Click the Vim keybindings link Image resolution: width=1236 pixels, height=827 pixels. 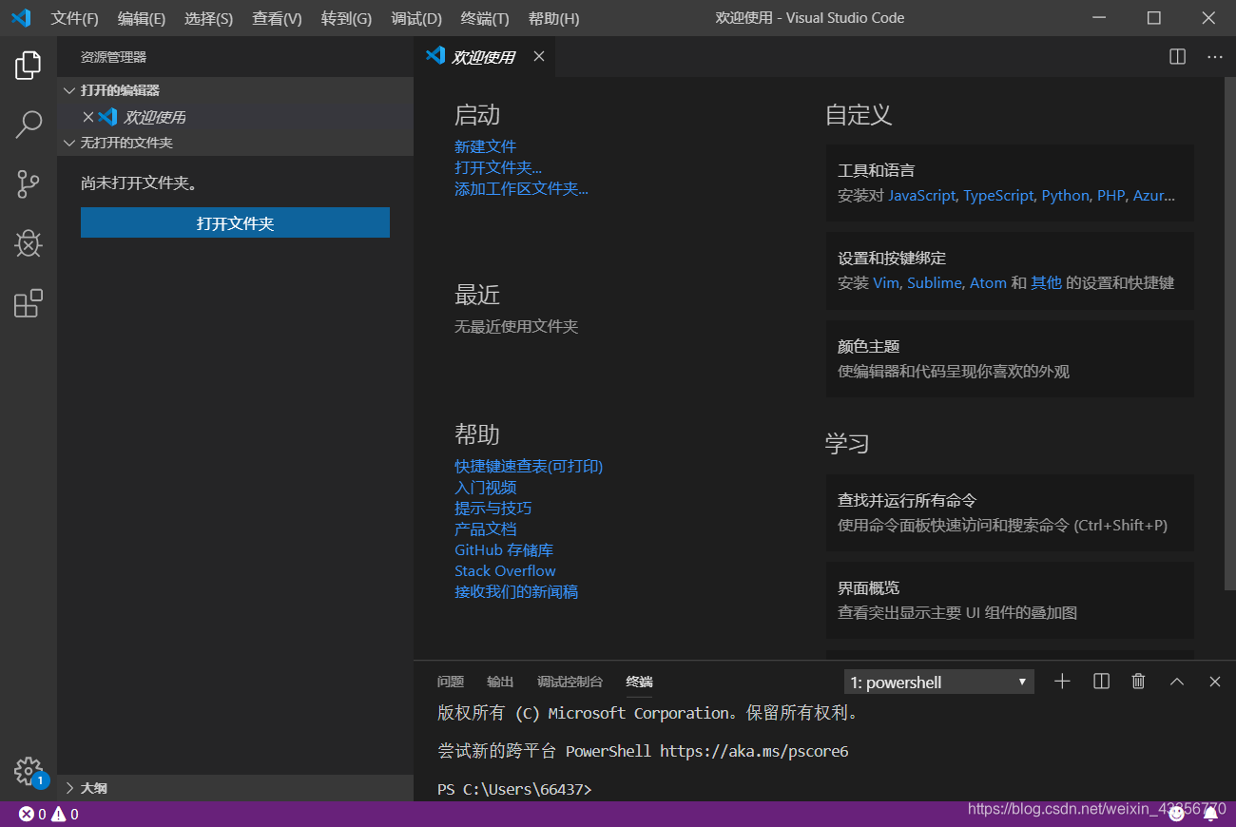coord(886,282)
